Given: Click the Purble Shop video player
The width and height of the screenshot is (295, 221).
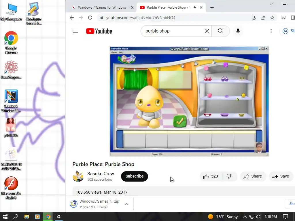Looking at the screenshot, I should [189, 101].
